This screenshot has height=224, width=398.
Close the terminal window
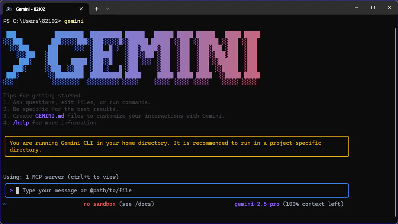click(389, 7)
